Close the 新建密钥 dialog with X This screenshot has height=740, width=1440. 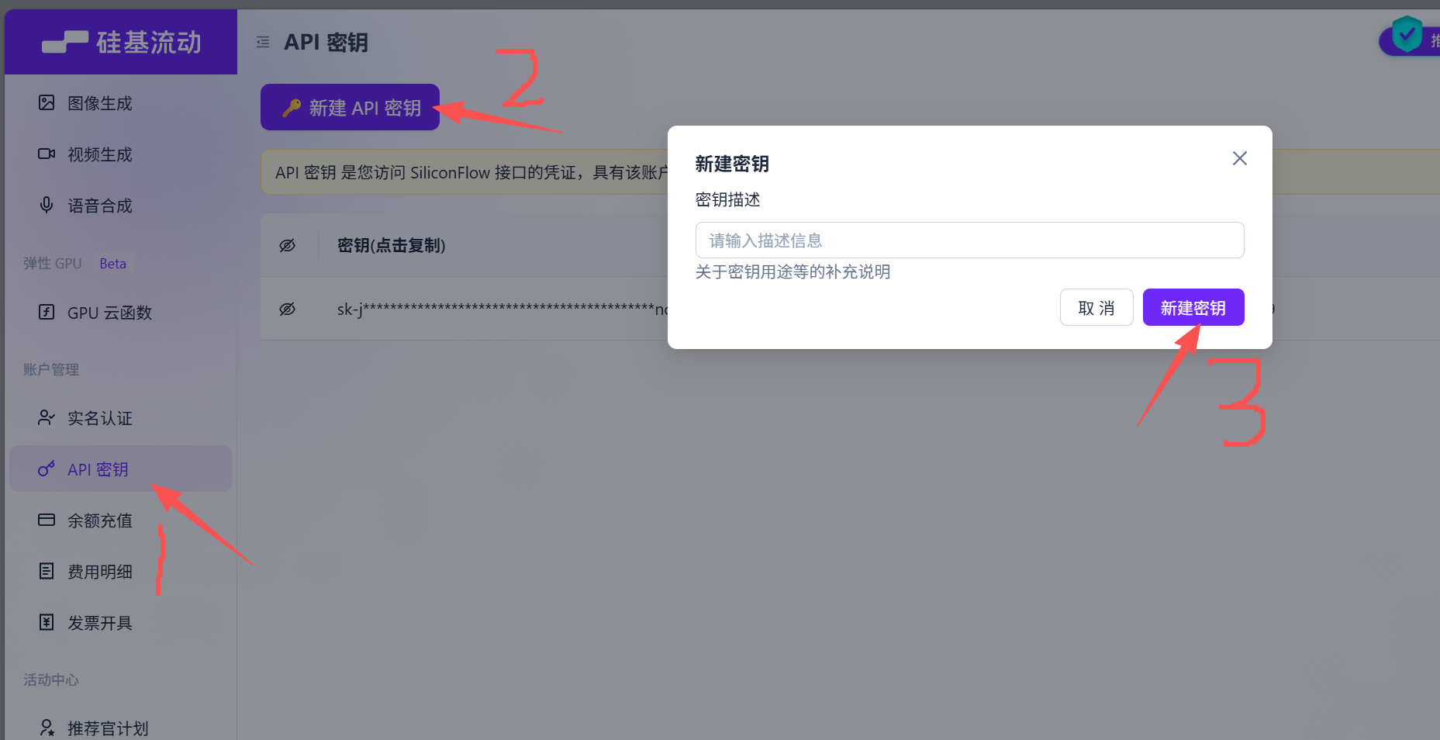[1240, 158]
